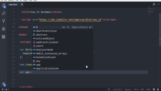Click the editor vertical scrollbar
161x91 pixels.
(160, 30)
